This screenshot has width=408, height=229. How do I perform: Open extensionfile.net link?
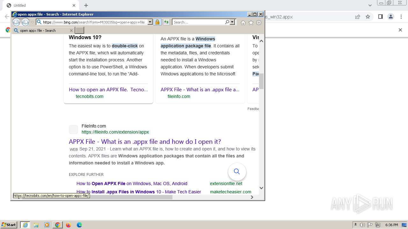pyautogui.click(x=226, y=184)
